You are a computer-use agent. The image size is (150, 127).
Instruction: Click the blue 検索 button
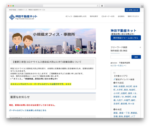136,57
